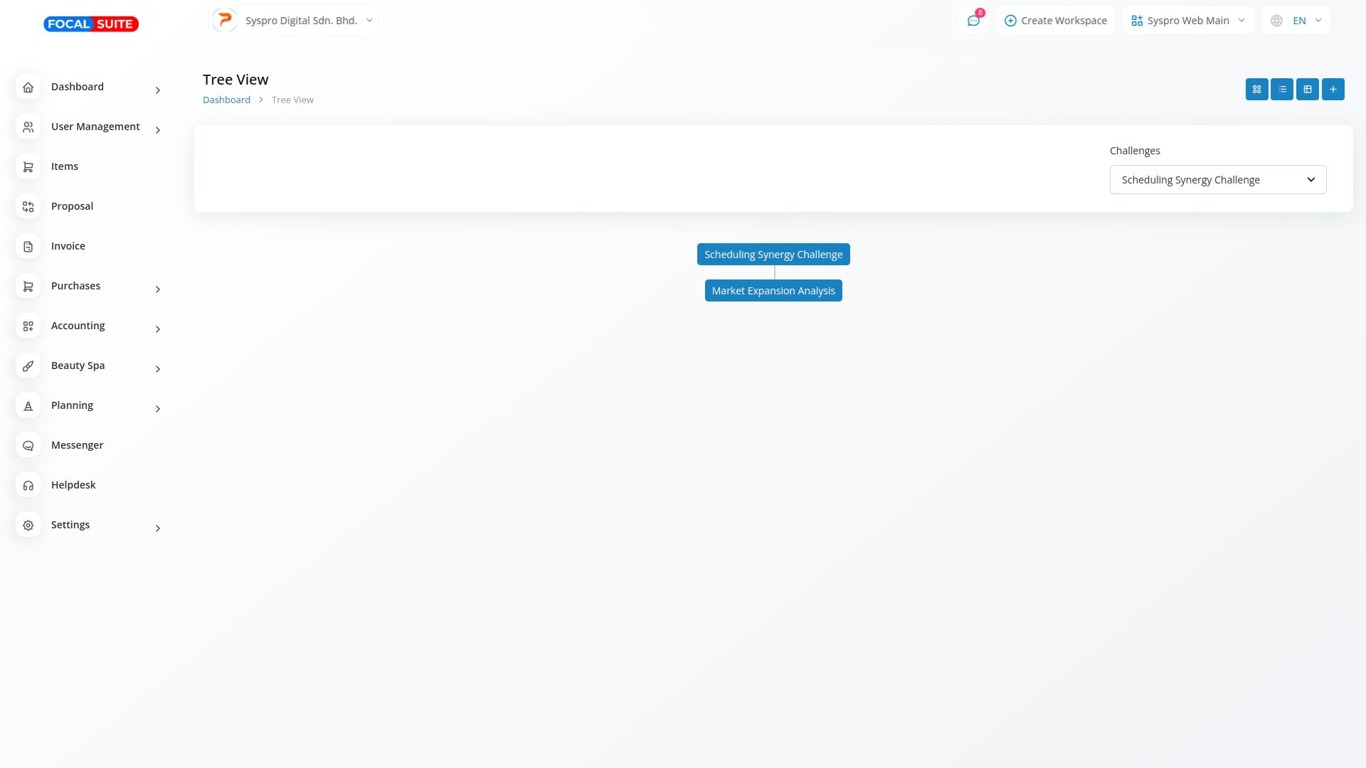Open Items in the sidebar
This screenshot has width=1366, height=768.
point(65,166)
